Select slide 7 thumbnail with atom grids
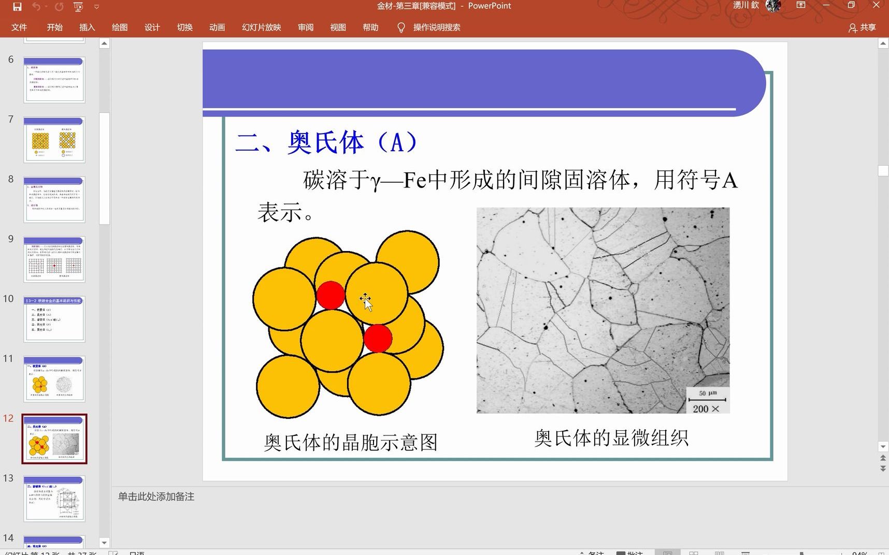 (x=54, y=140)
